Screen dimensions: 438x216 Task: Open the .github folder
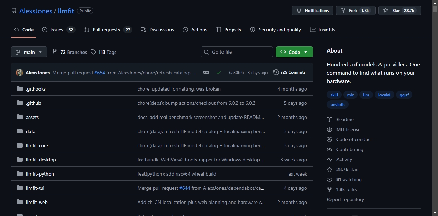(34, 103)
